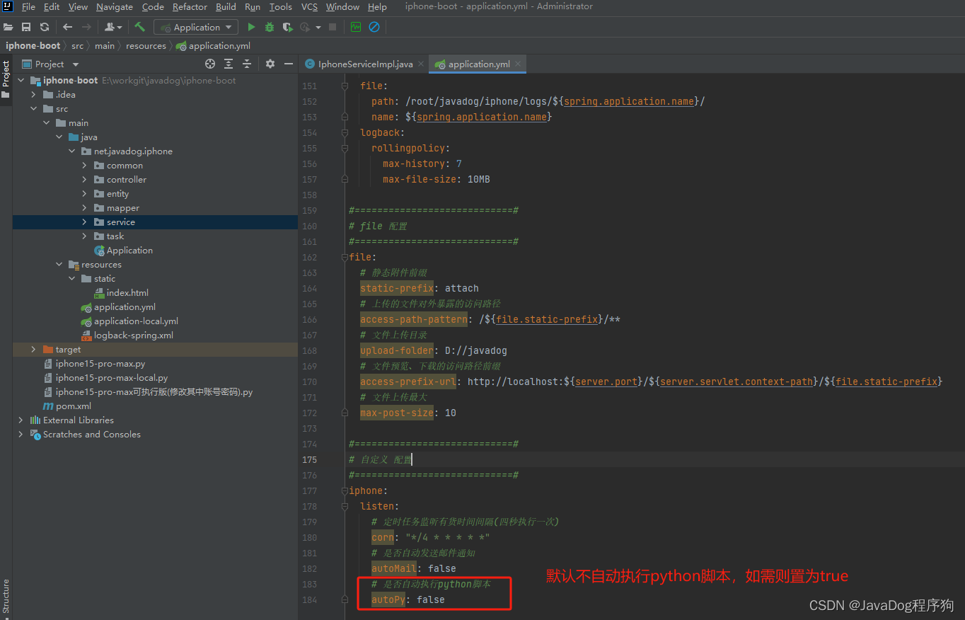Start debugging with the bug icon
Viewport: 965px width, 620px height.
(270, 27)
